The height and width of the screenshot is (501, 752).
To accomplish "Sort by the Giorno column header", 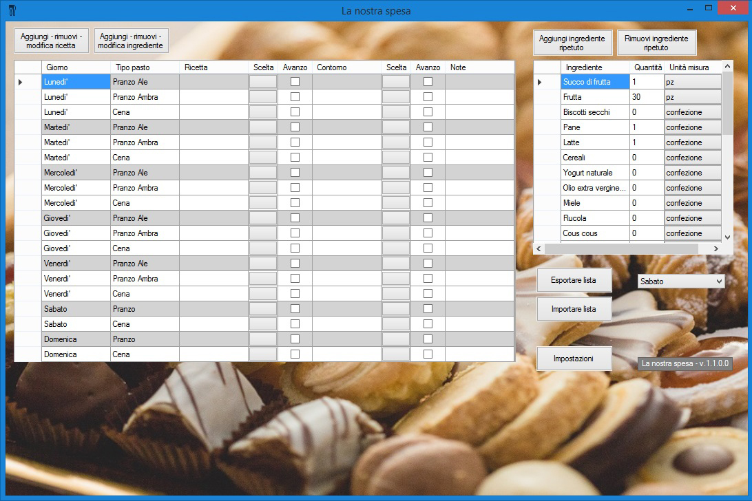I will tap(76, 67).
